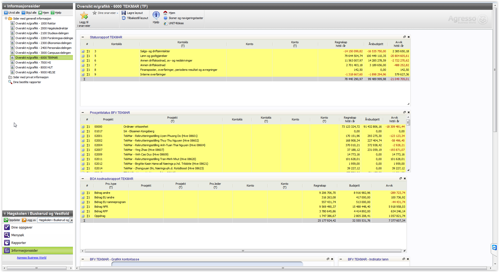Screen dimensions: 499x272
Task: Click the sum value 78 440 290,97
Action: (x=353, y=79)
